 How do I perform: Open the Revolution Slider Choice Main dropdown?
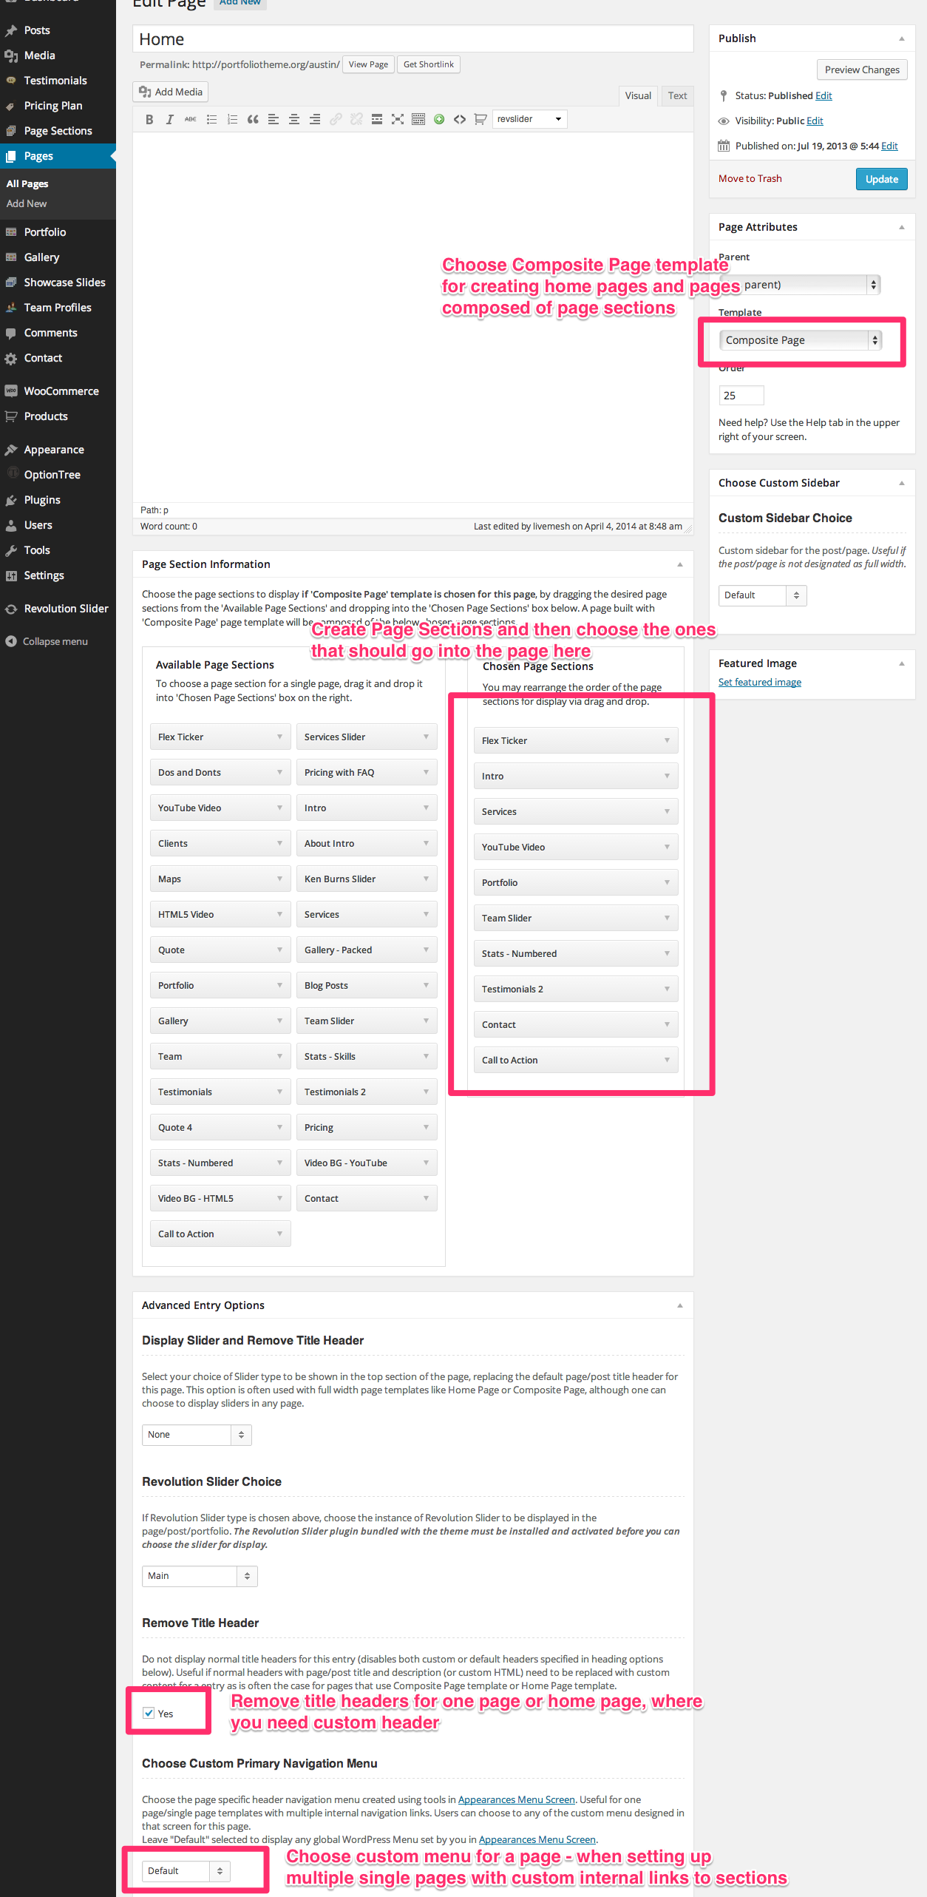pos(200,1576)
